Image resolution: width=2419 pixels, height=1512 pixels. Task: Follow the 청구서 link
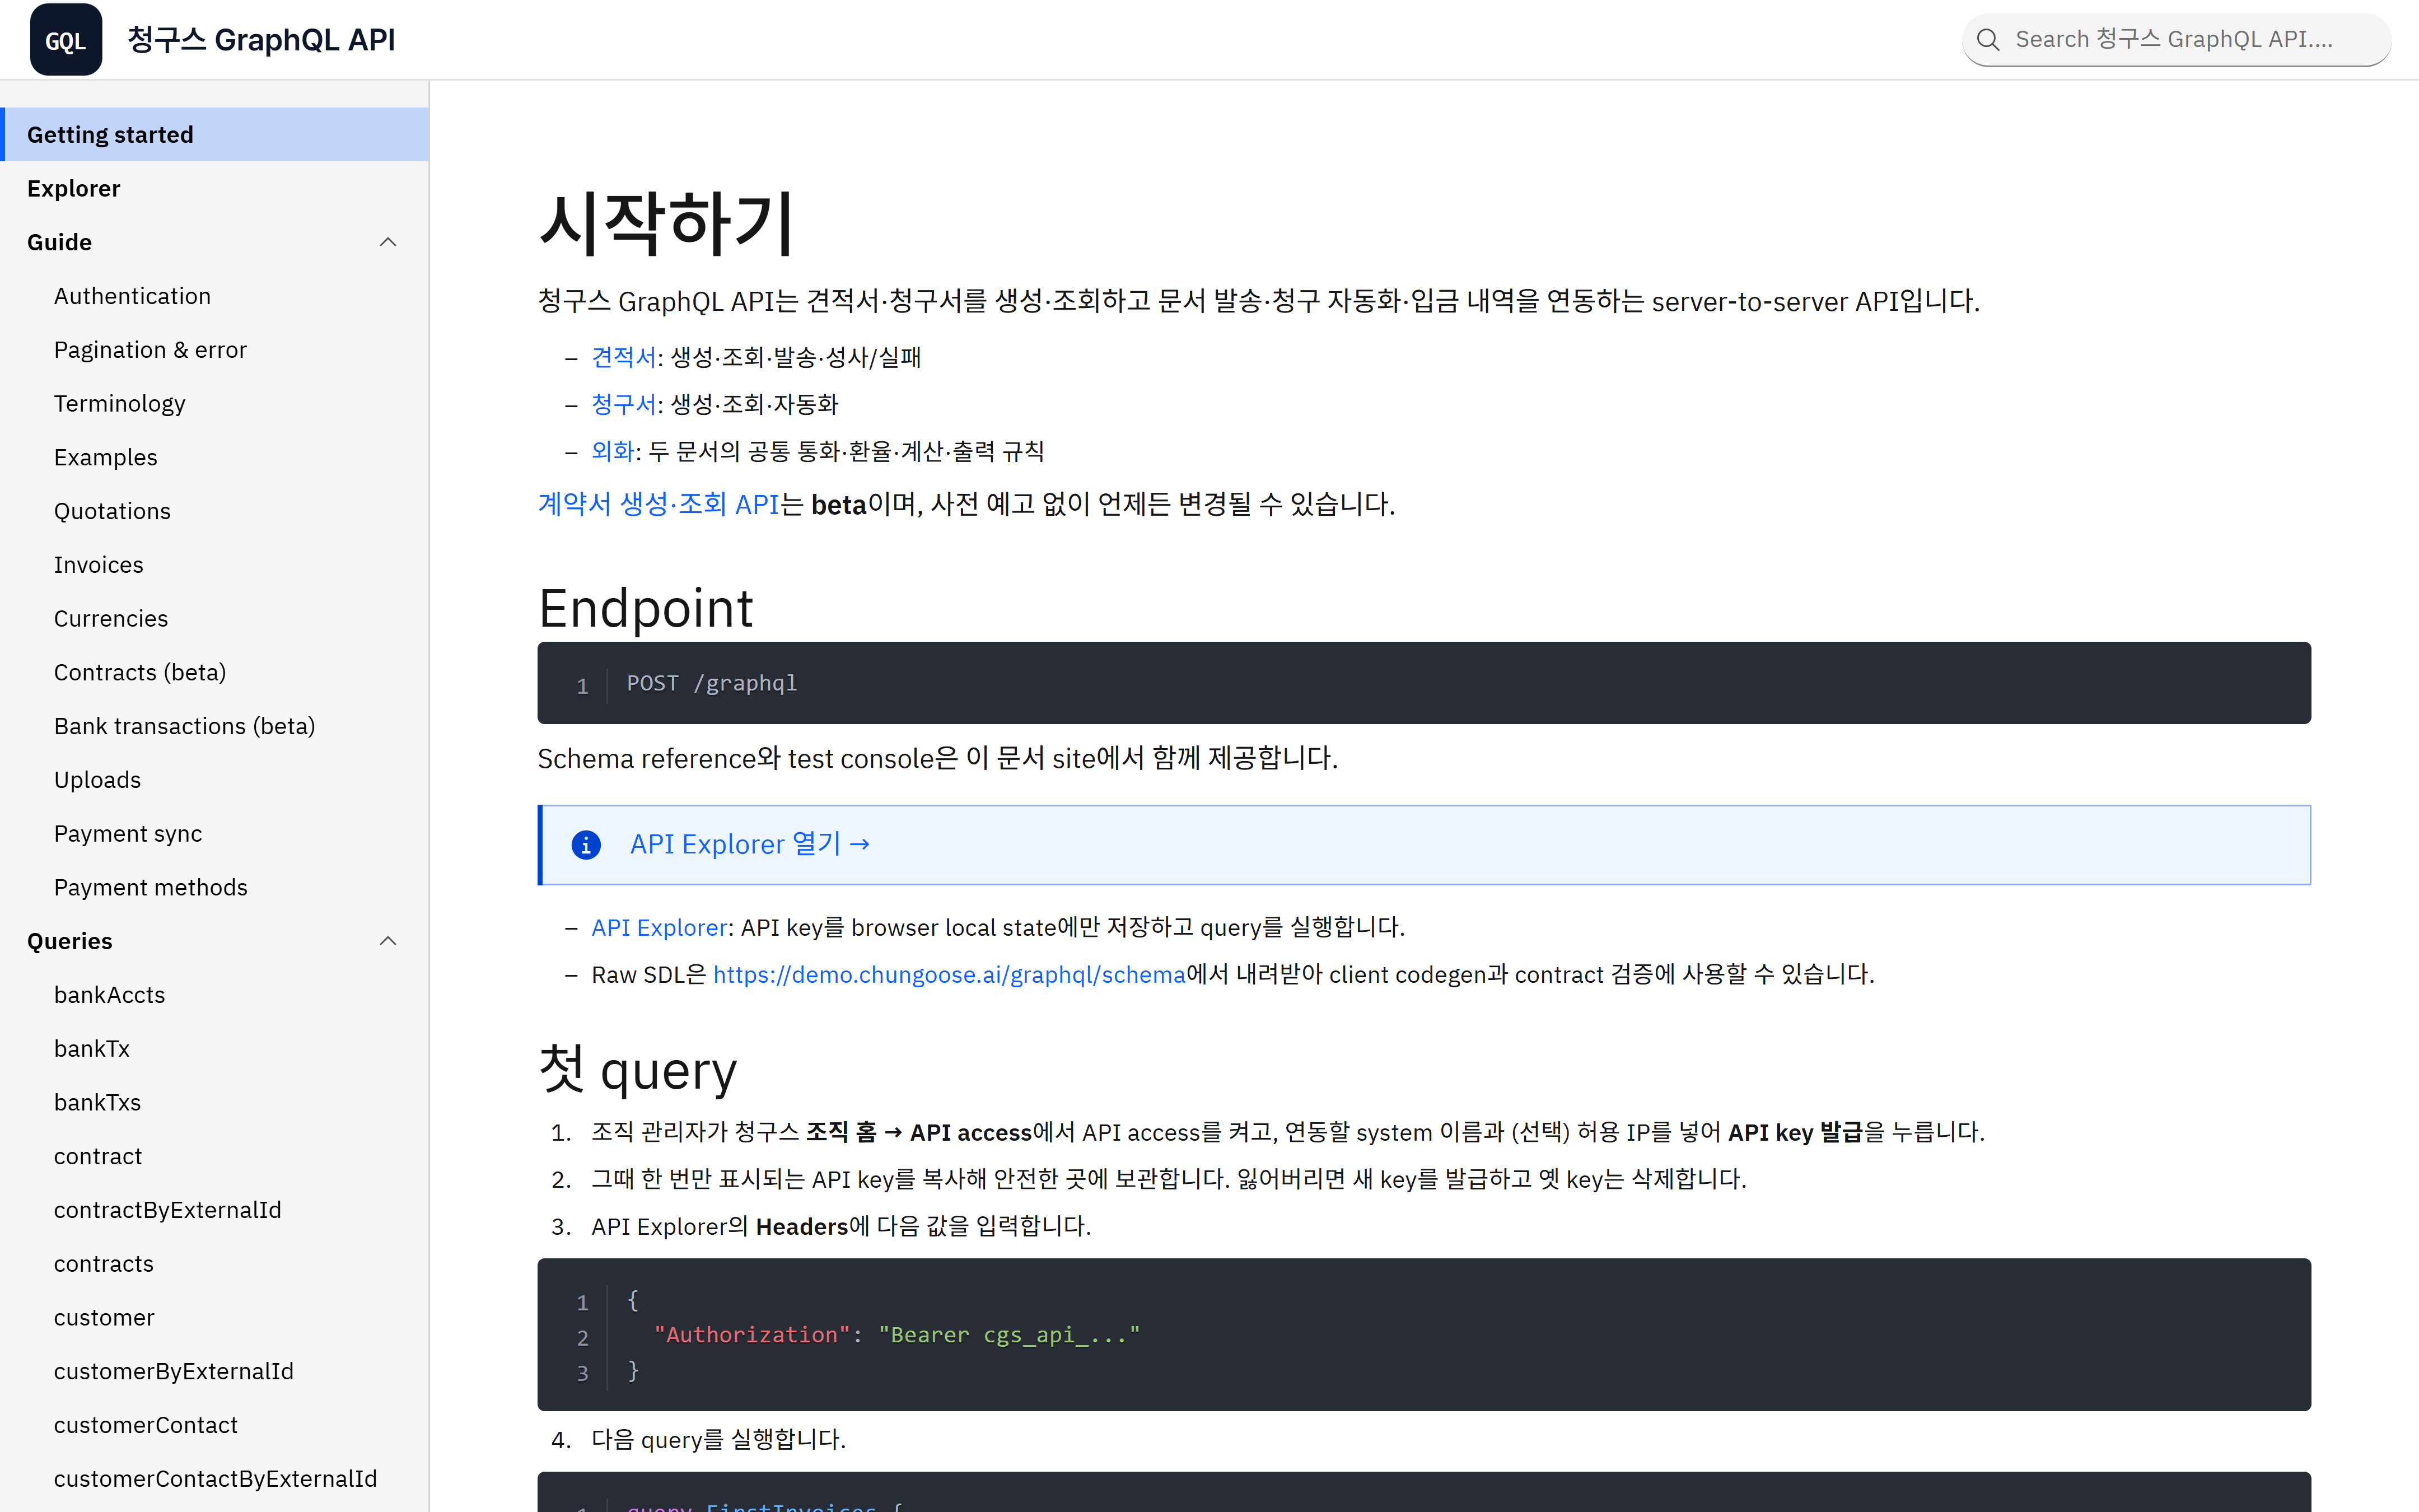pyautogui.click(x=624, y=404)
